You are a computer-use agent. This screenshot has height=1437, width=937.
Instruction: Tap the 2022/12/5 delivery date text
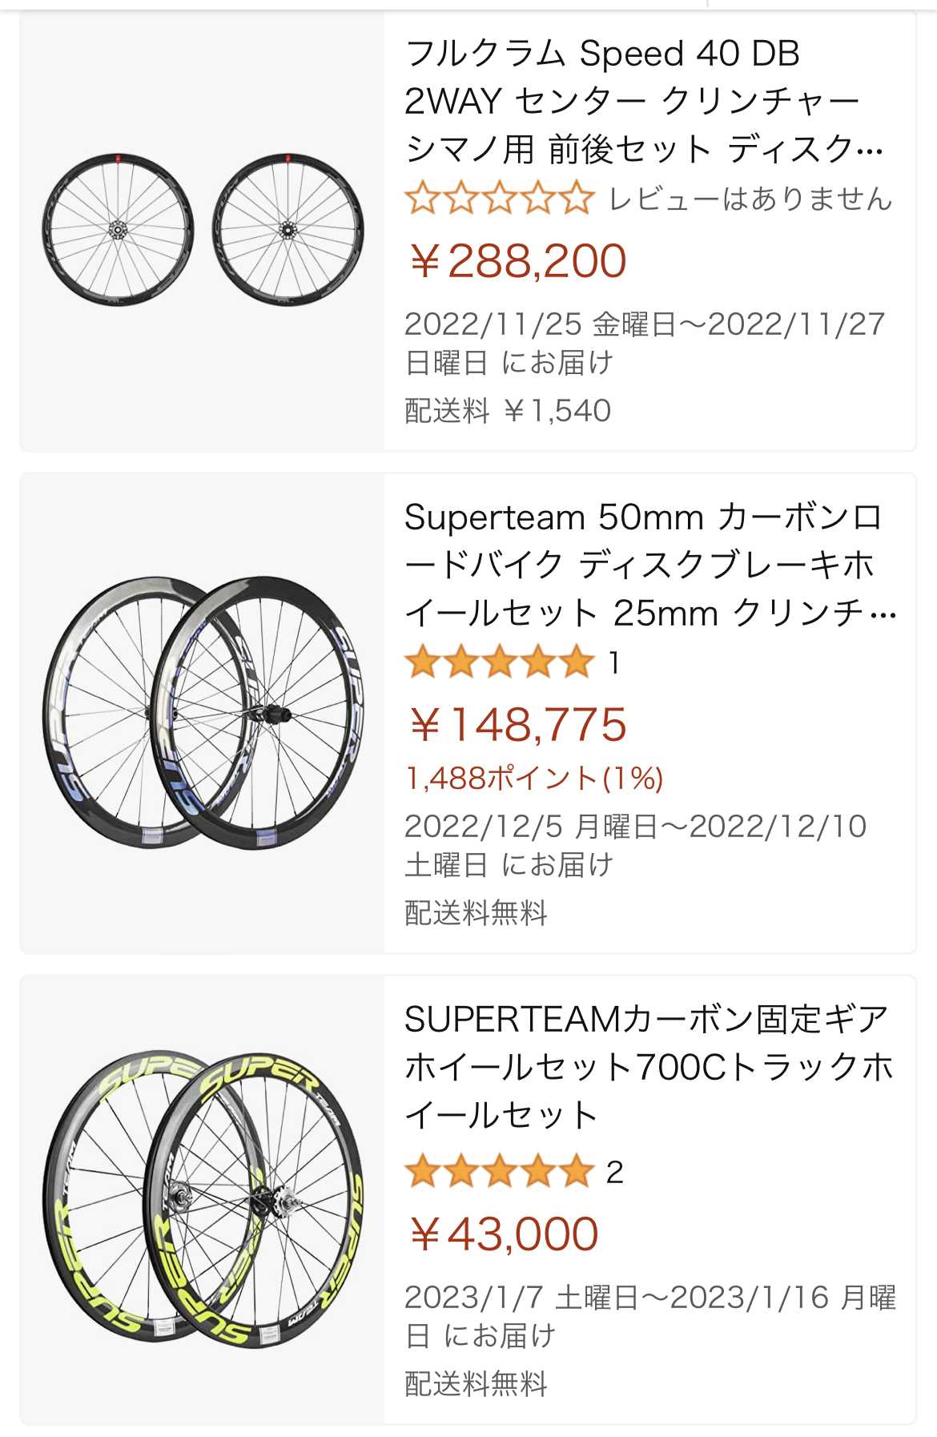click(635, 845)
